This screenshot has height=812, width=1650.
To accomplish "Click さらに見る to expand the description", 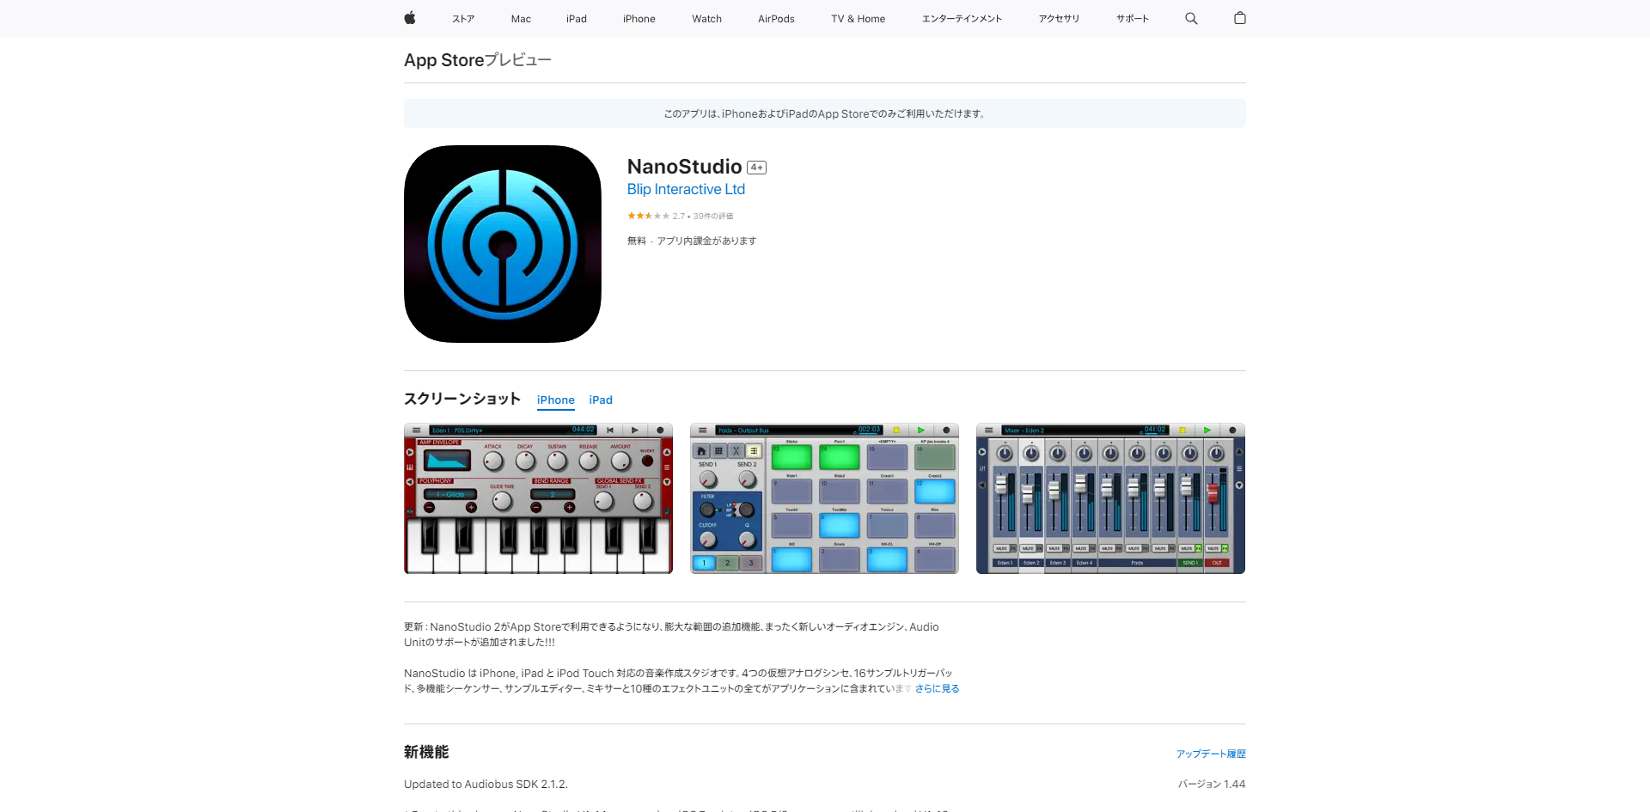I will (x=936, y=687).
